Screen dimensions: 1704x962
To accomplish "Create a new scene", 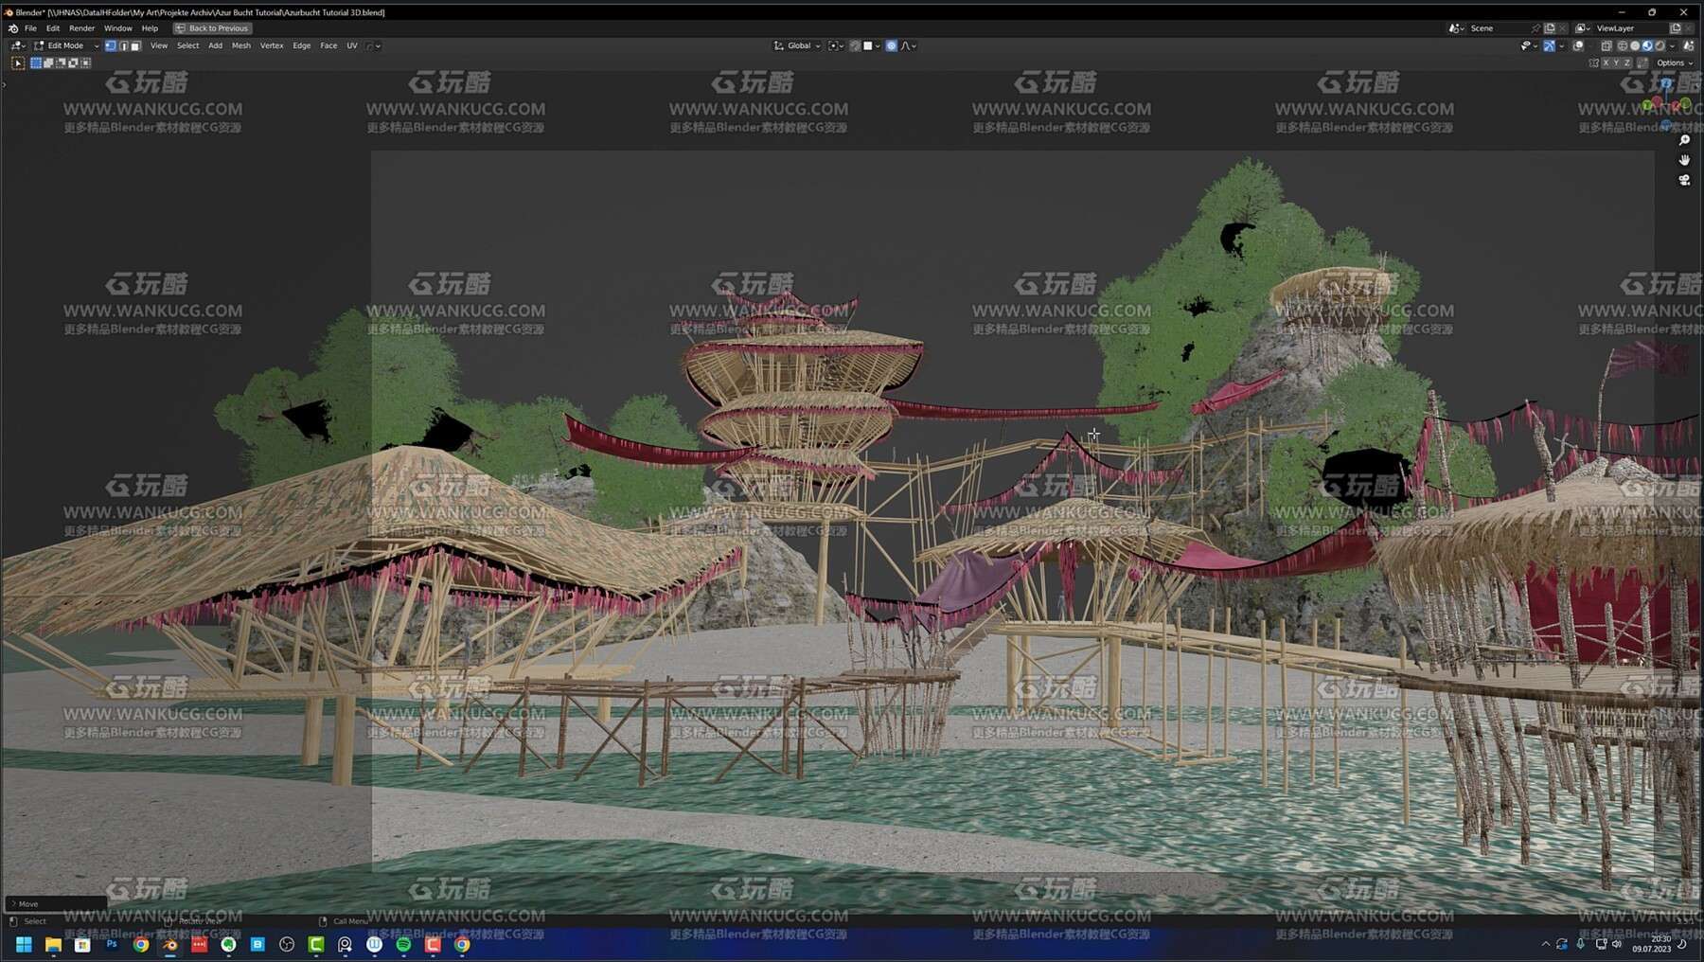I will coord(1550,28).
